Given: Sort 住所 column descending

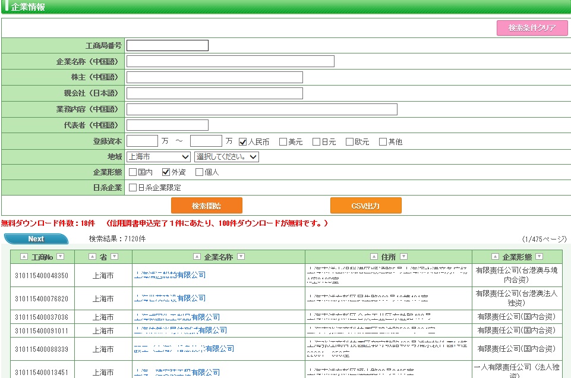Looking at the screenshot, I should pos(403,257).
